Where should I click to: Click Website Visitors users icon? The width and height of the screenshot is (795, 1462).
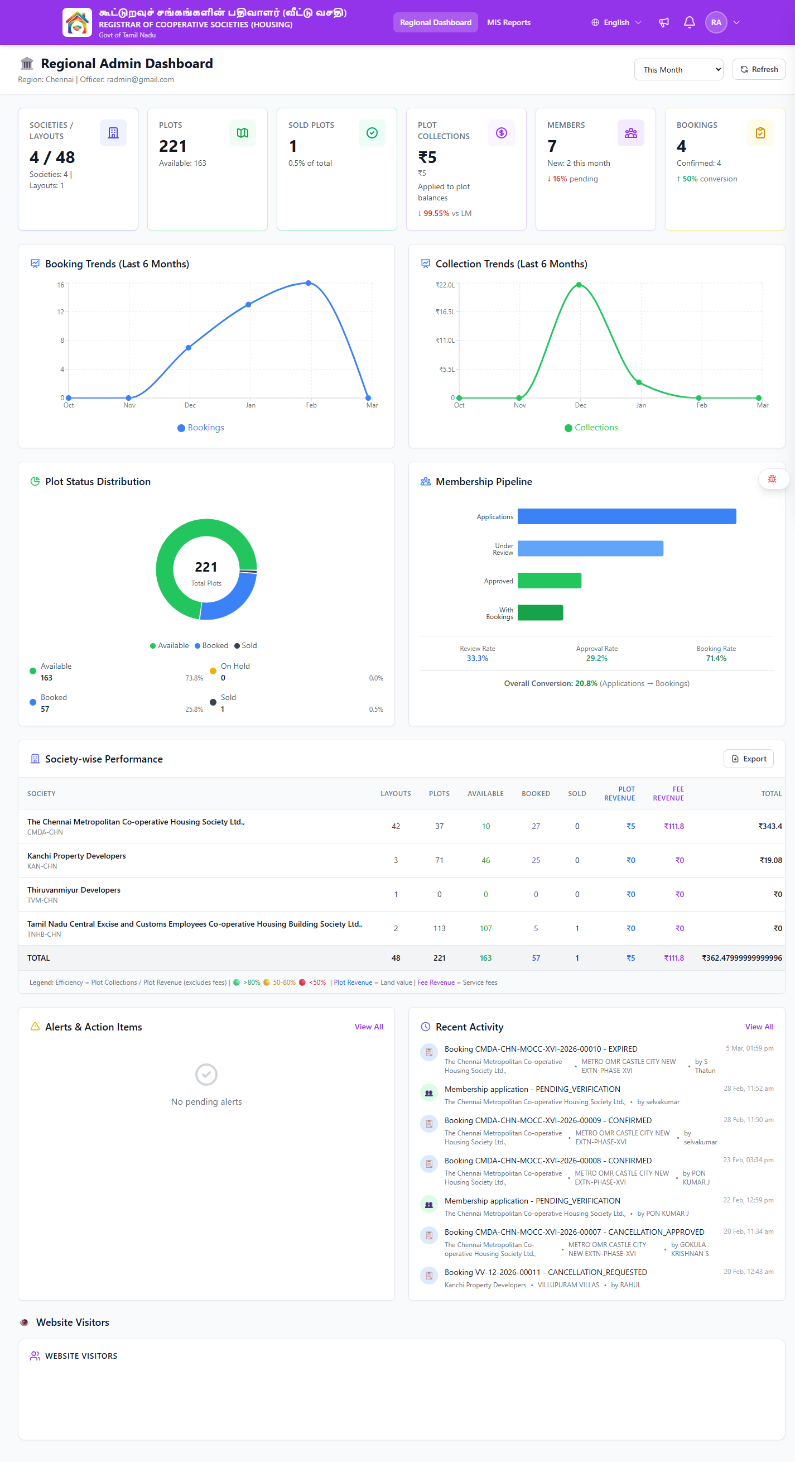(35, 1356)
